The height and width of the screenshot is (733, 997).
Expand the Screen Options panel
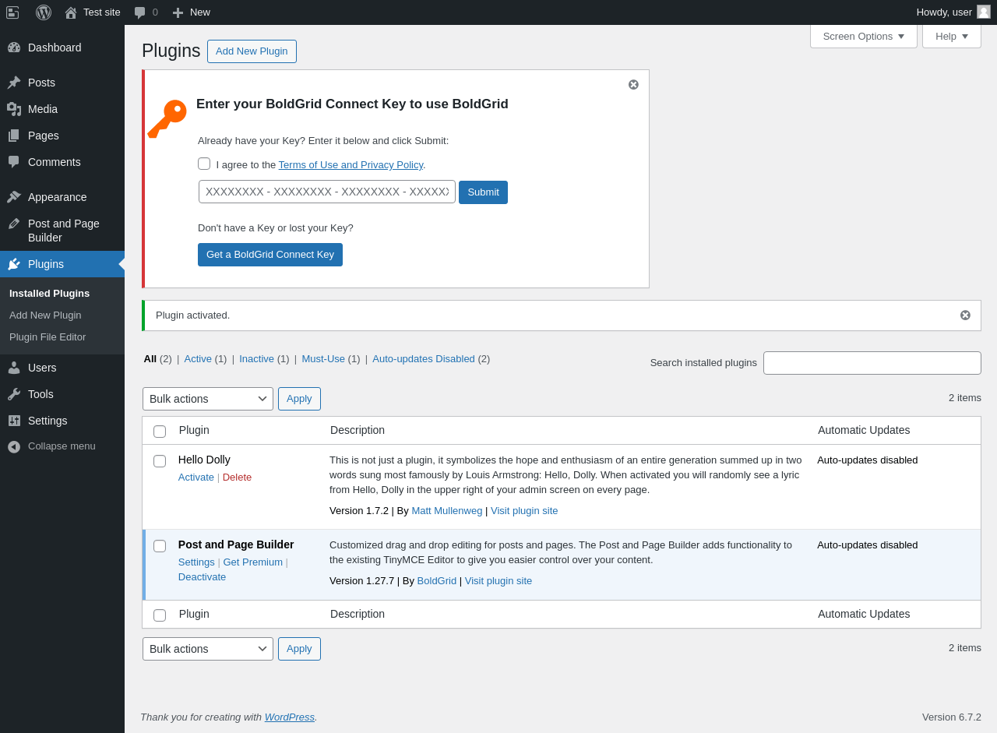tap(864, 36)
